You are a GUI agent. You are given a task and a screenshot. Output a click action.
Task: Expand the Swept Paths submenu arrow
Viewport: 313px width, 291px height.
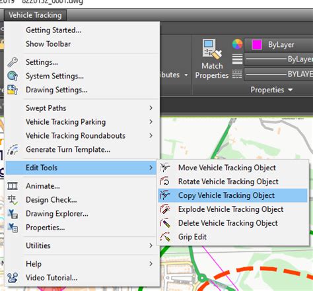[x=151, y=108]
